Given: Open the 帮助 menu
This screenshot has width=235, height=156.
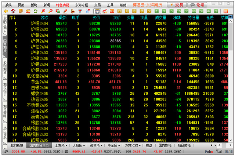Looking at the screenshot, I should tap(123, 5).
